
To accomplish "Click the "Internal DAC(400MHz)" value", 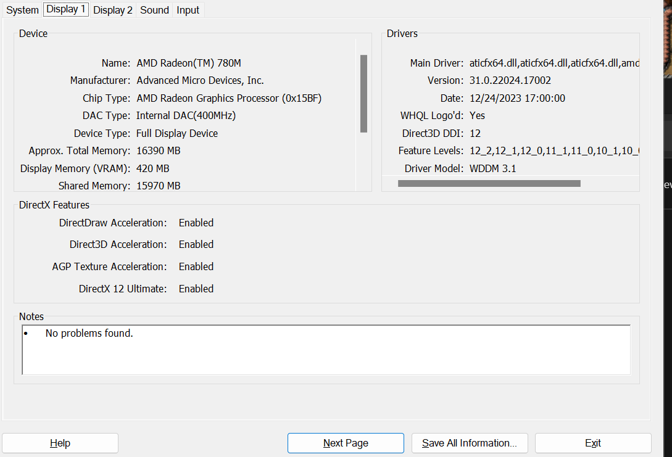I will (186, 116).
